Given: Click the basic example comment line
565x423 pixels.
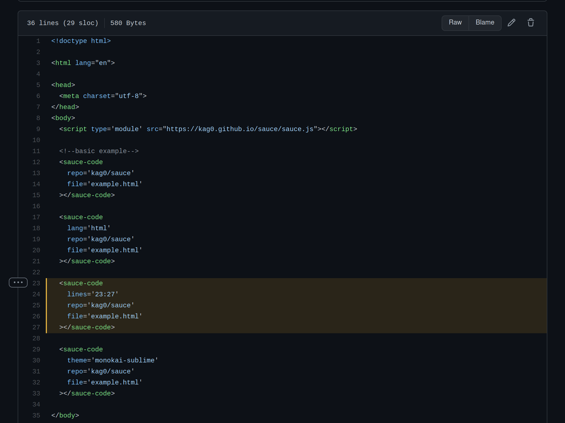Looking at the screenshot, I should pos(99,151).
